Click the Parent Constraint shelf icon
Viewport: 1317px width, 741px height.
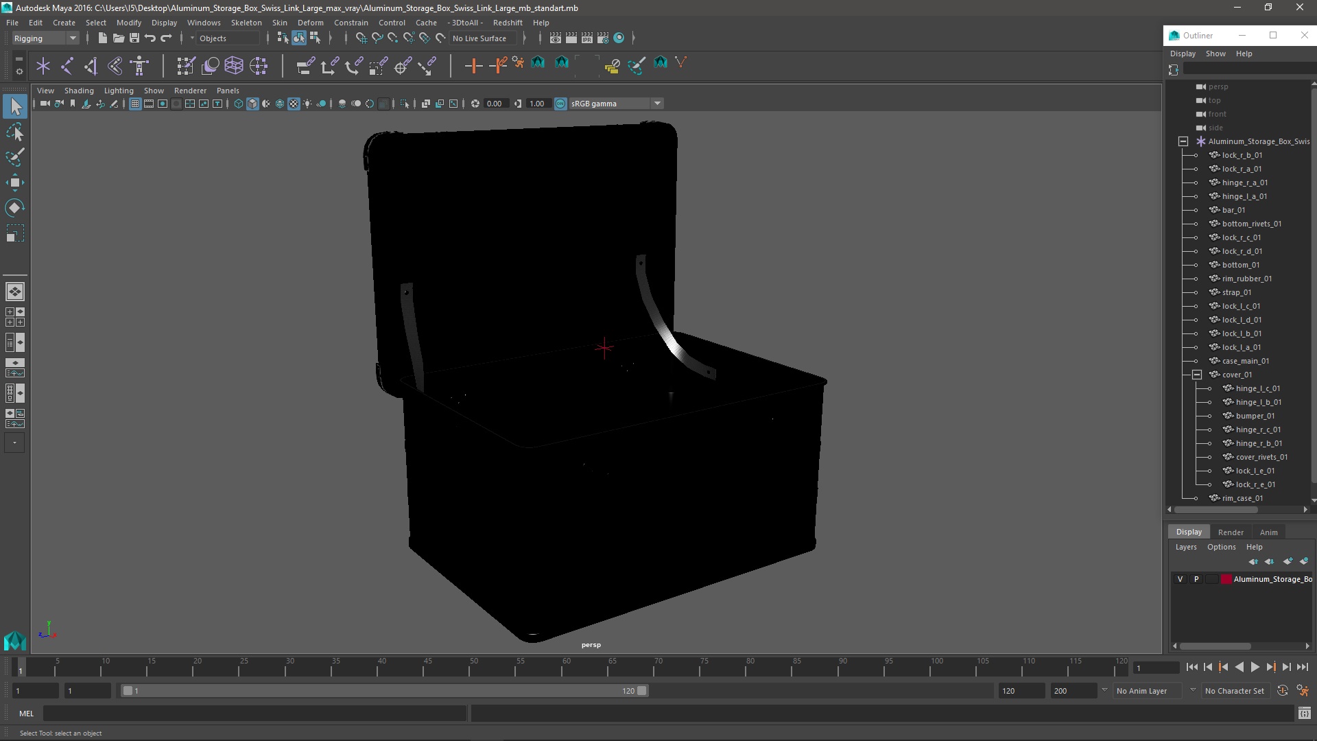pyautogui.click(x=305, y=66)
